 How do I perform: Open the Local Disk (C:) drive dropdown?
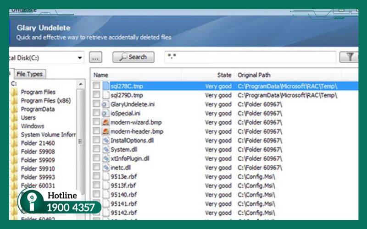[80, 58]
